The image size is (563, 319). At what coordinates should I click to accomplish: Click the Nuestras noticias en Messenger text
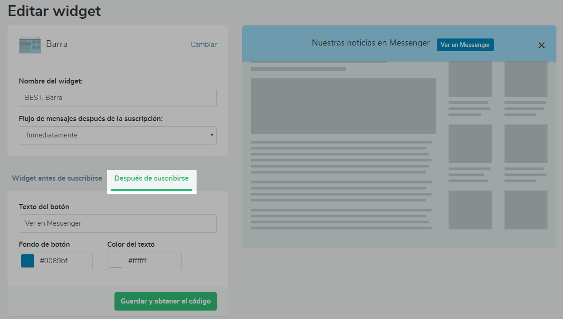(x=371, y=43)
